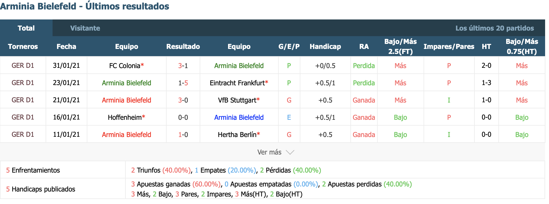Click the 0-0 result at Hoffenheim
The image size is (549, 204).
183,117
